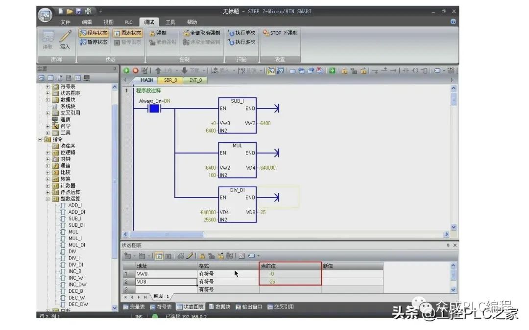Click the 写入 button in the ribbon
This screenshot has height=330, width=529.
pyautogui.click(x=64, y=43)
